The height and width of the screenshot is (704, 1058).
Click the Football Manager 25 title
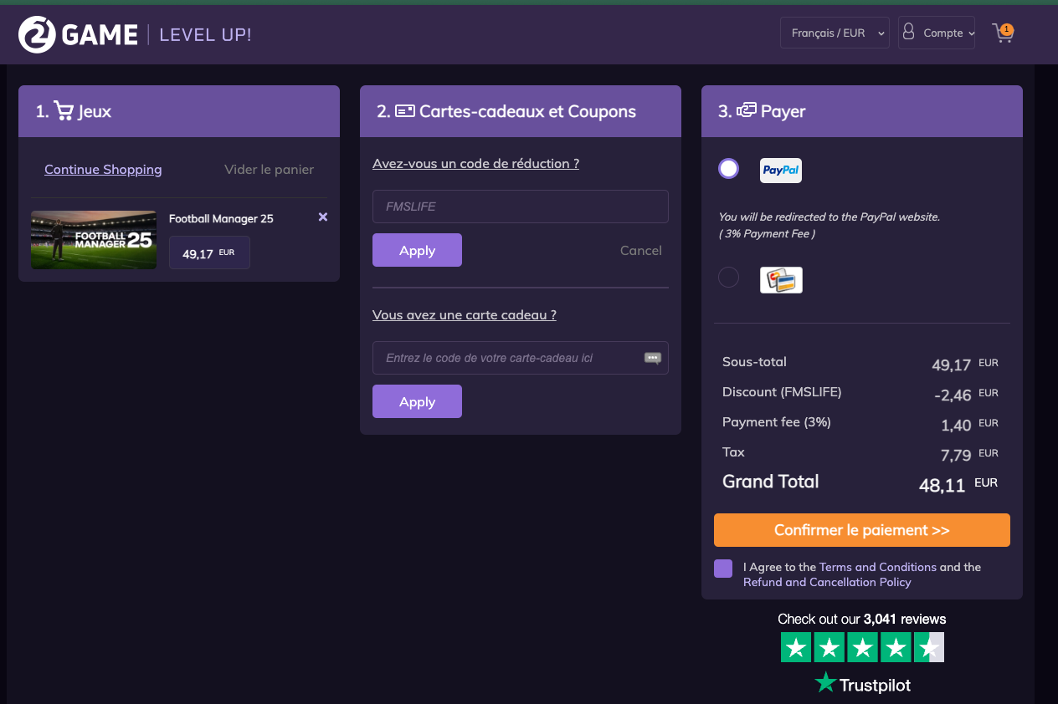click(221, 219)
